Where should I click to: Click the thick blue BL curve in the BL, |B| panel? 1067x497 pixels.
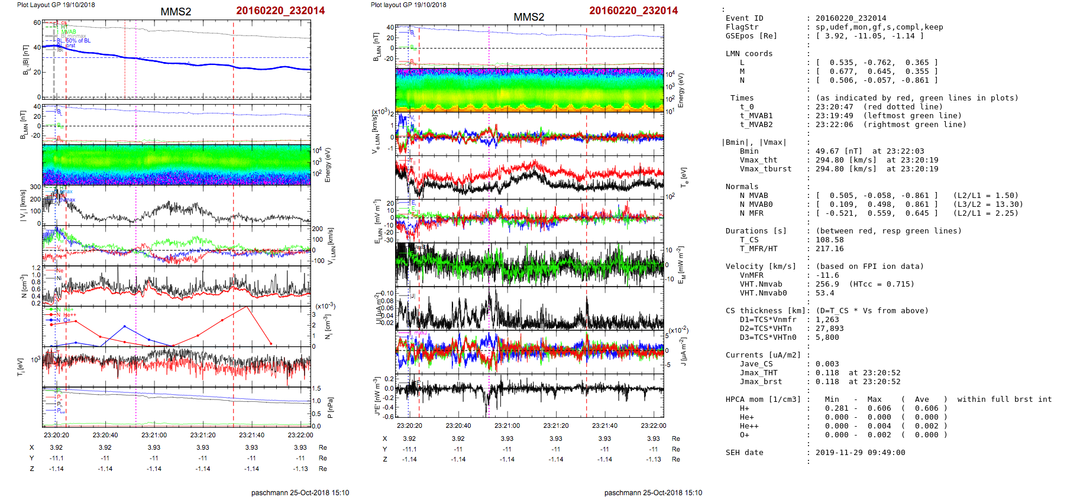177,62
